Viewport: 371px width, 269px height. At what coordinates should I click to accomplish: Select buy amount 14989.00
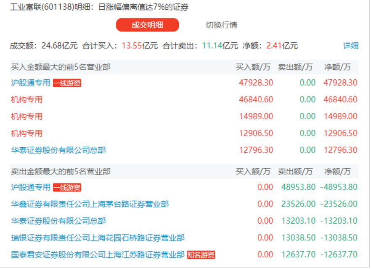[x=256, y=116]
